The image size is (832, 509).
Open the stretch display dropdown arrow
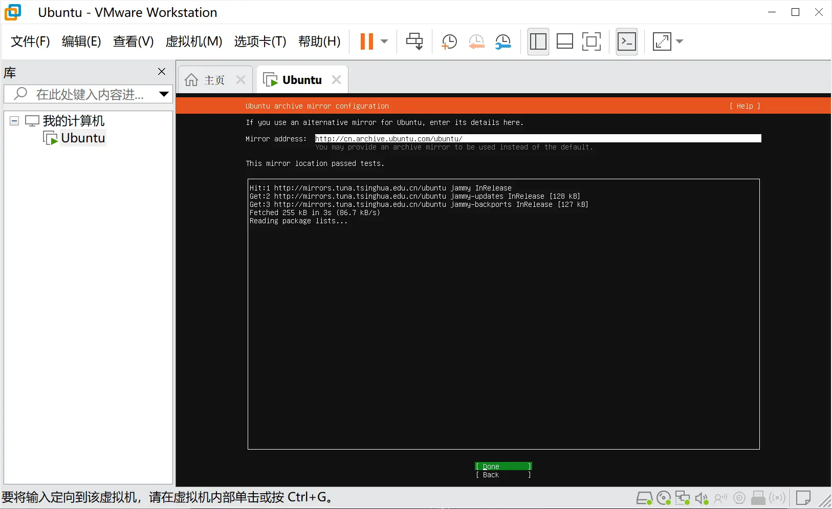pos(680,41)
